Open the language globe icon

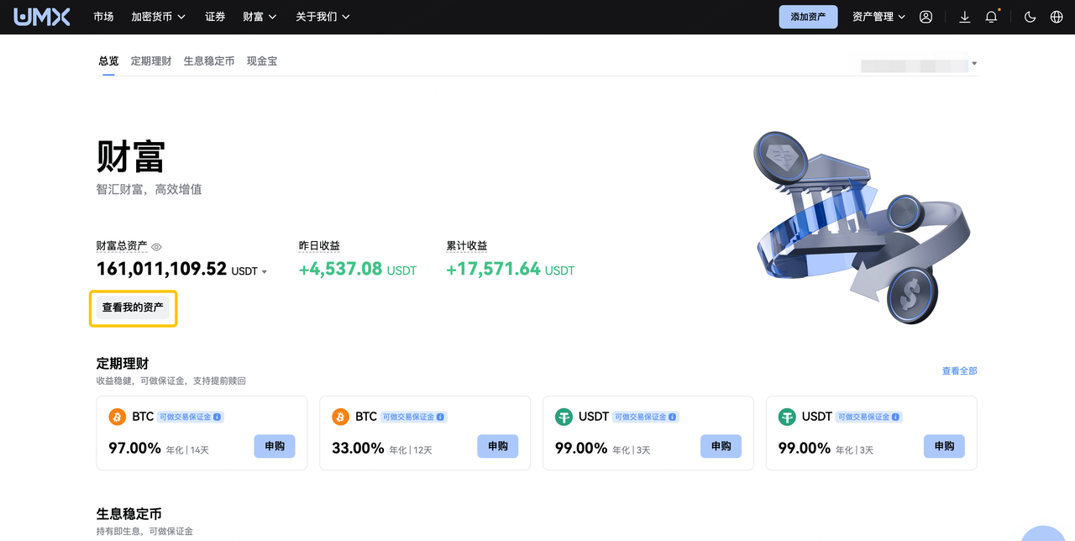tap(1057, 17)
